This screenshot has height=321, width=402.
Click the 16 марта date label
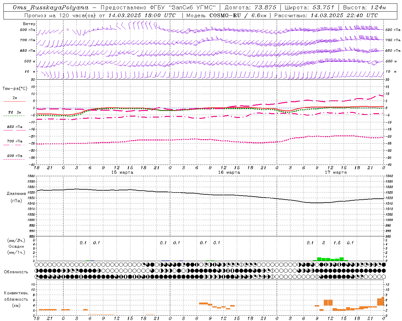[x=229, y=172]
